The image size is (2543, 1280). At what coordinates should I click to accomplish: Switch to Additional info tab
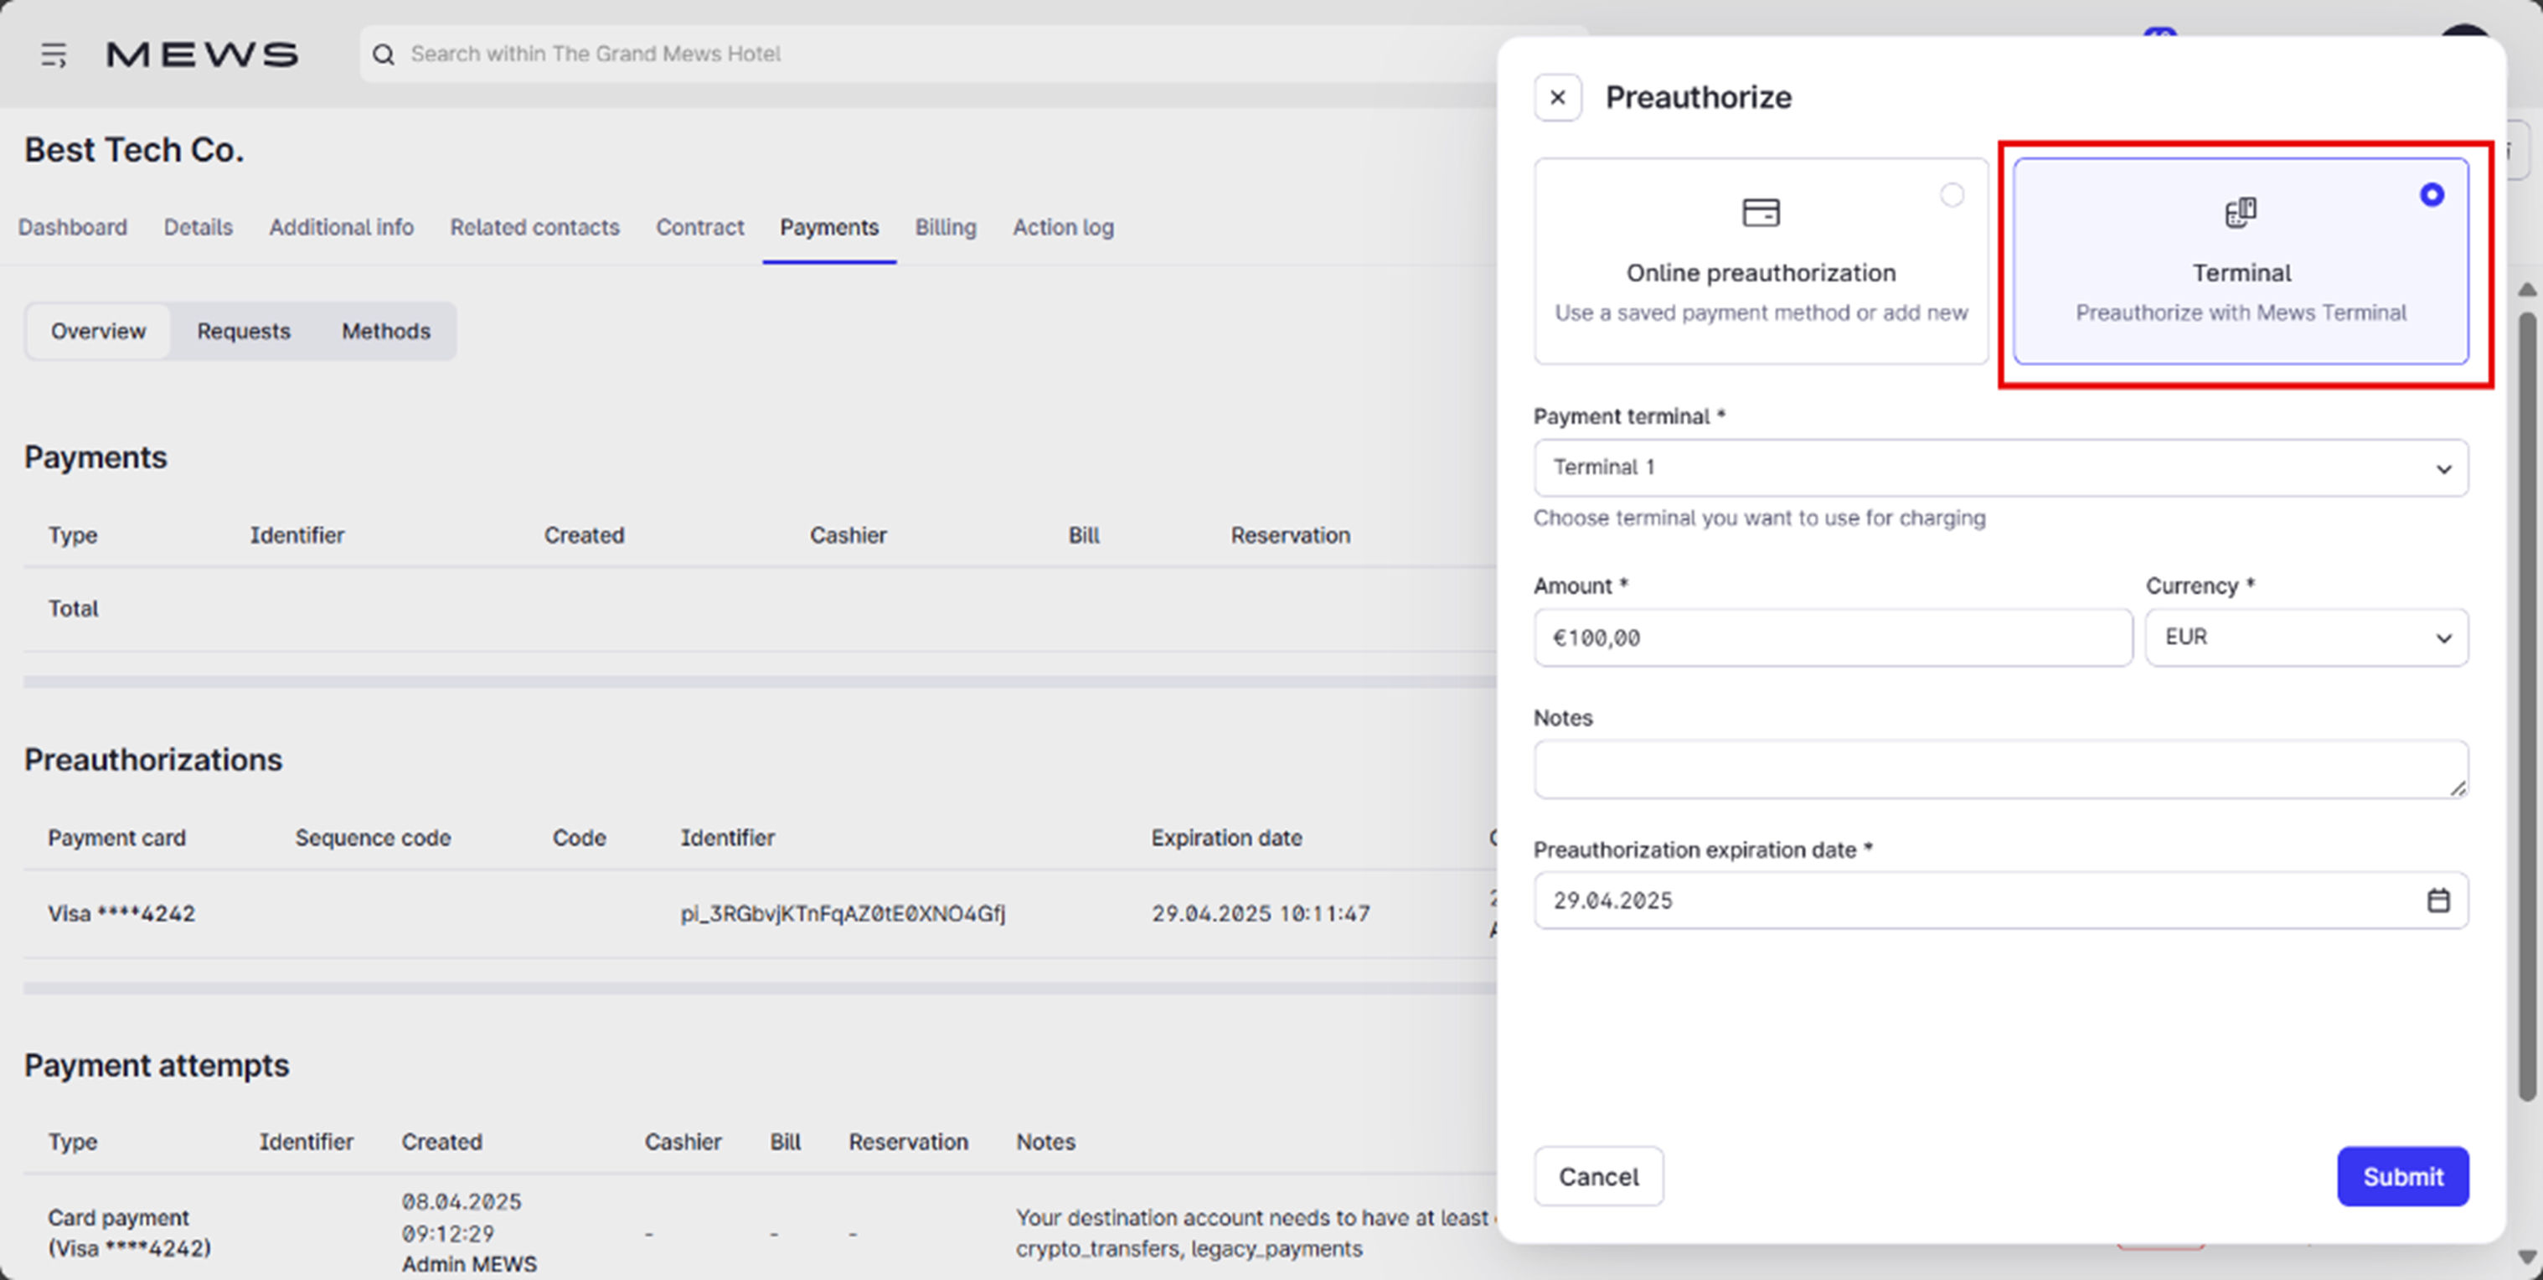point(342,227)
